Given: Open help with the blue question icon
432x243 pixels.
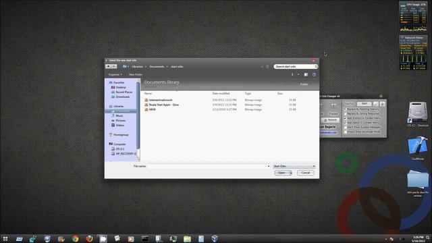Looking at the screenshot, I should coord(314,74).
